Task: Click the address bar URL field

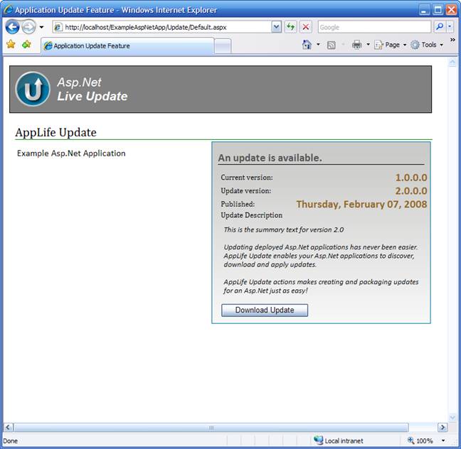Action: 161,27
